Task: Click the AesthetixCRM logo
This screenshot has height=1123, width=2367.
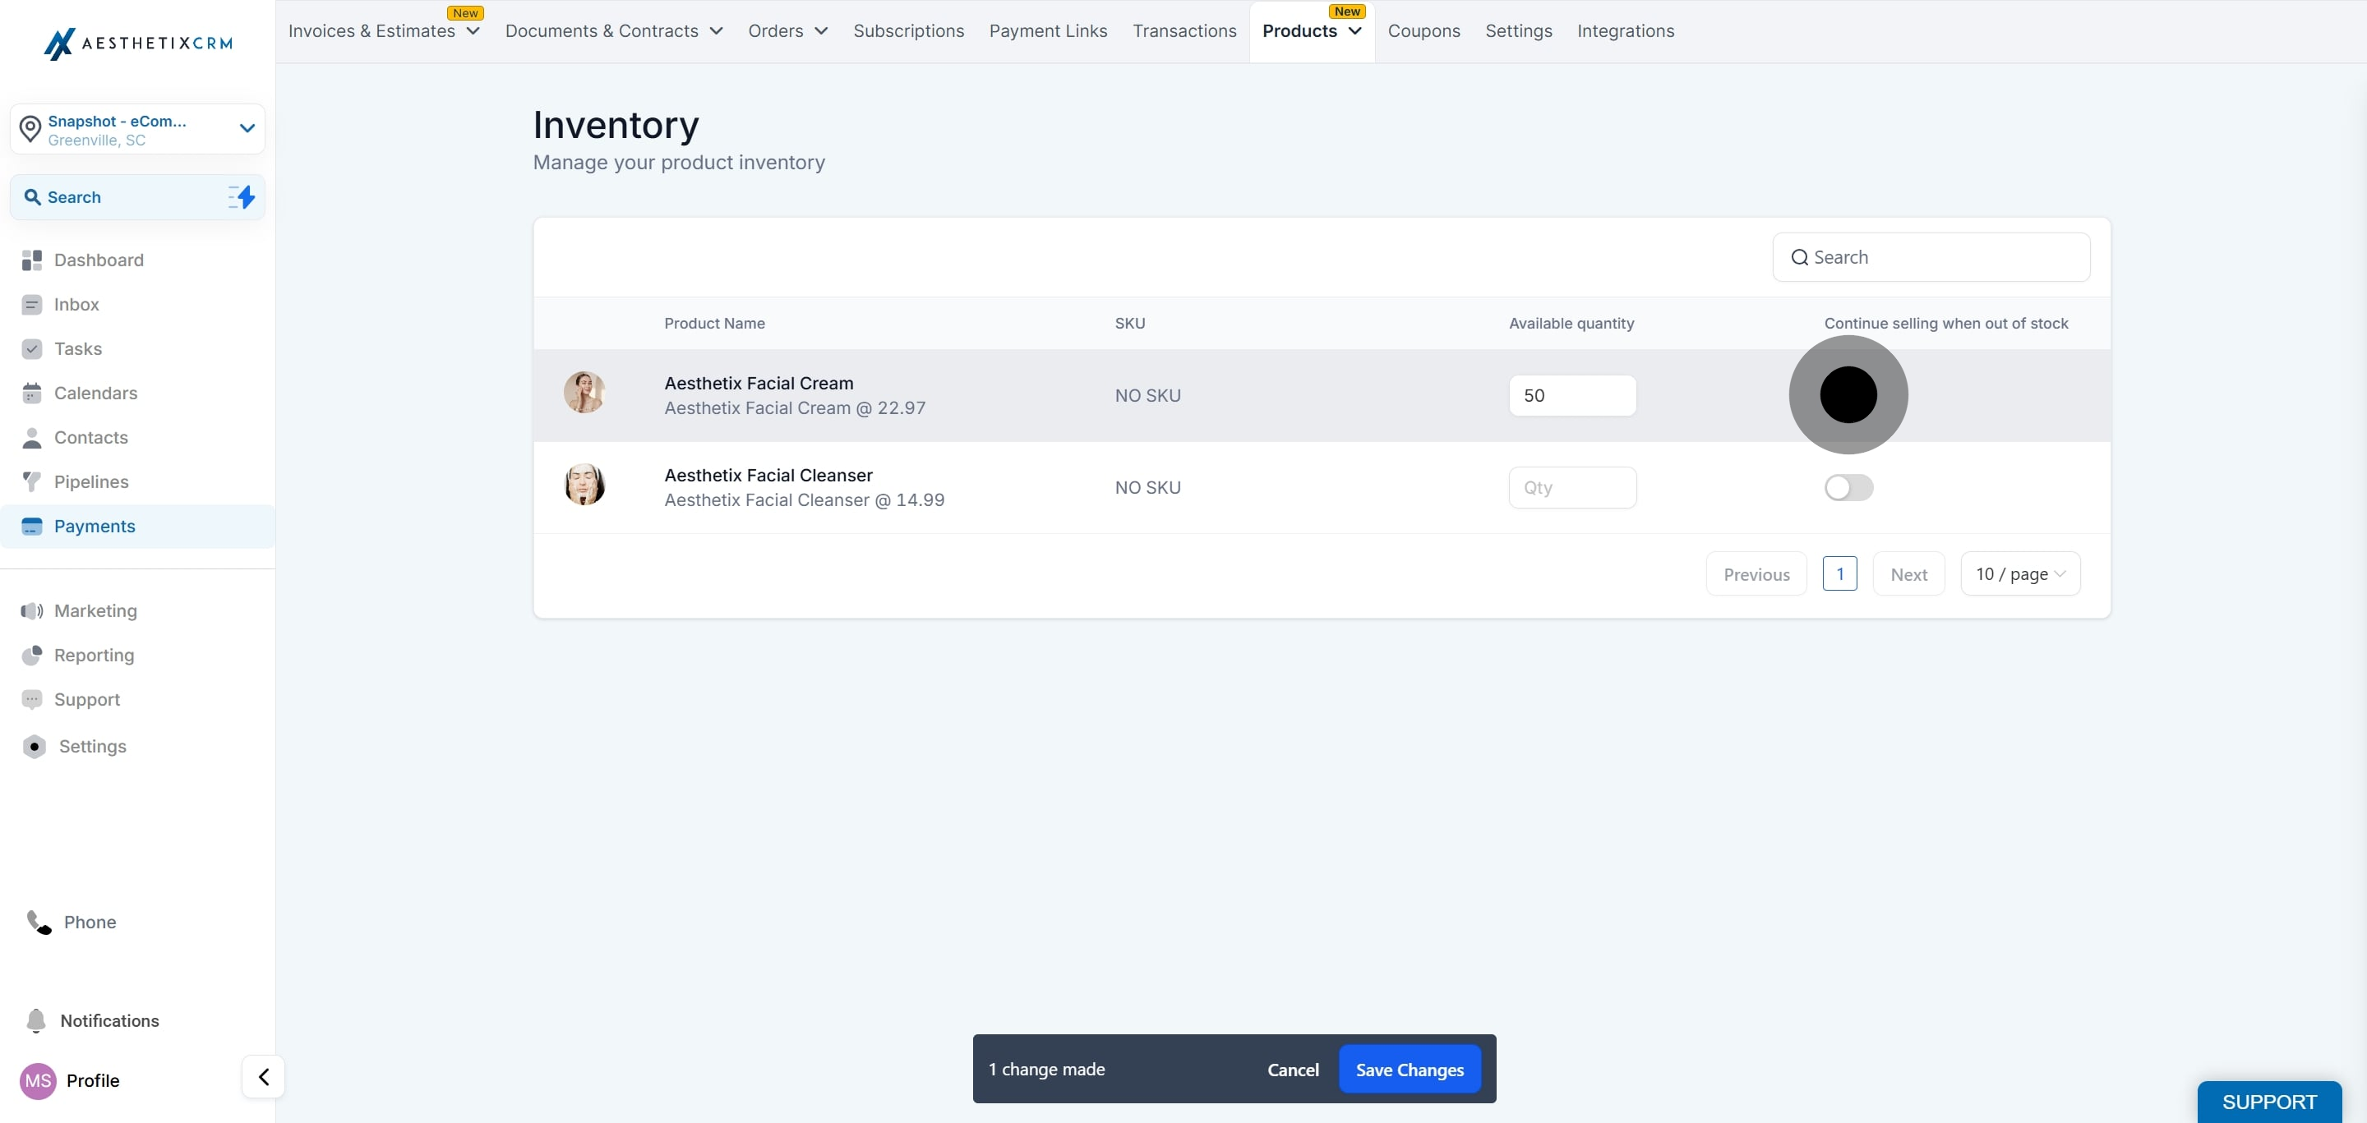Action: 138,44
